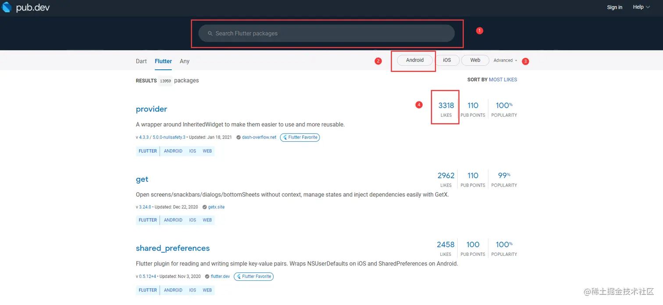Click get's 110 pub points score
Screen dimensions: 663x305
[x=473, y=179]
